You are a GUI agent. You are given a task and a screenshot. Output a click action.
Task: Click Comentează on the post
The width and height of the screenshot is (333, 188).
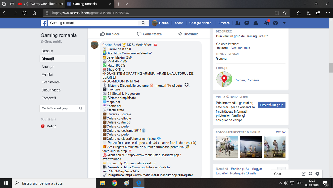149,34
